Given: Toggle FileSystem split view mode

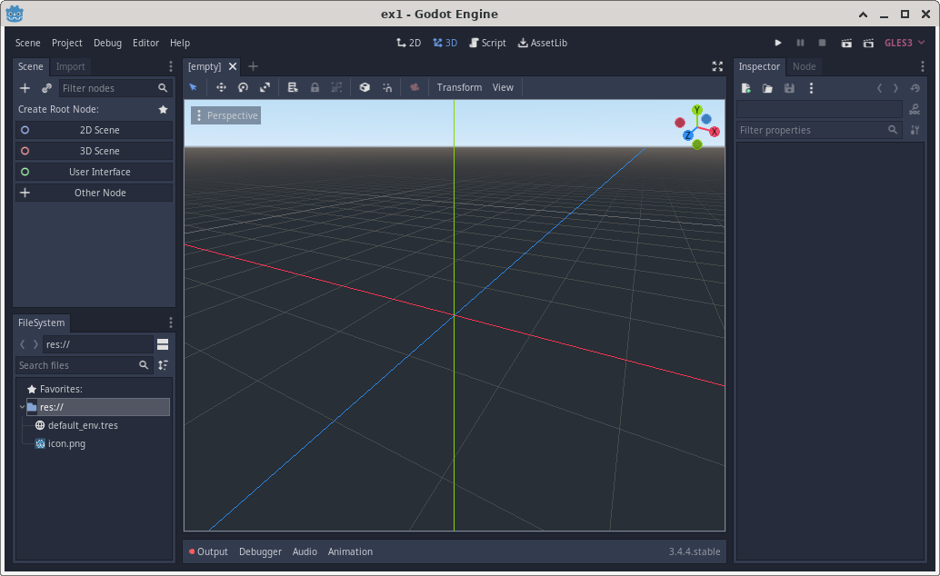Looking at the screenshot, I should [x=163, y=344].
